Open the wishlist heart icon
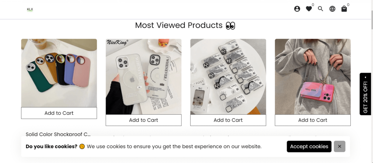Image resolution: width=373 pixels, height=163 pixels. (x=309, y=9)
